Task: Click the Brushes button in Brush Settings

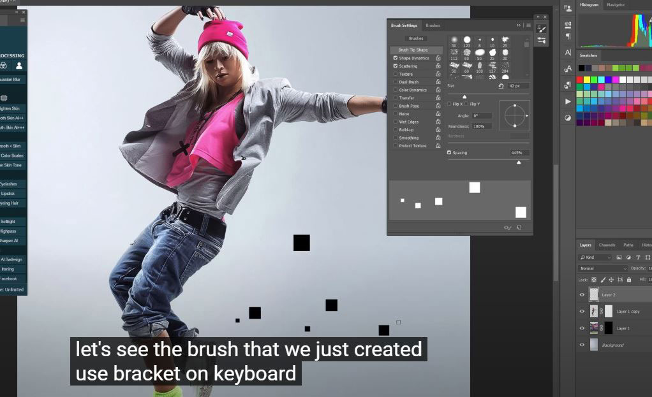Action: click(416, 38)
